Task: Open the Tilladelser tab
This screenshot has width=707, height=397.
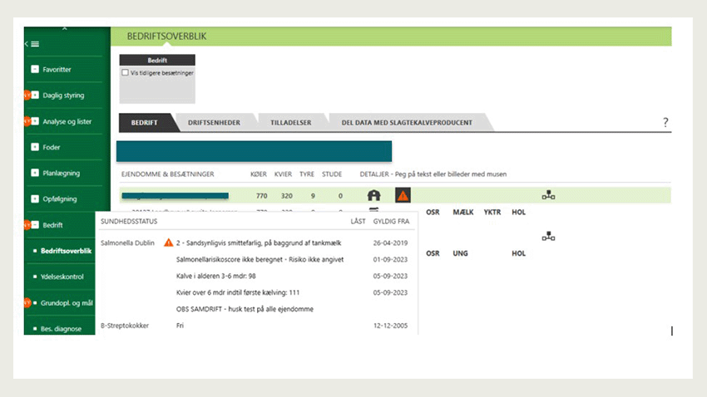Action: click(290, 122)
